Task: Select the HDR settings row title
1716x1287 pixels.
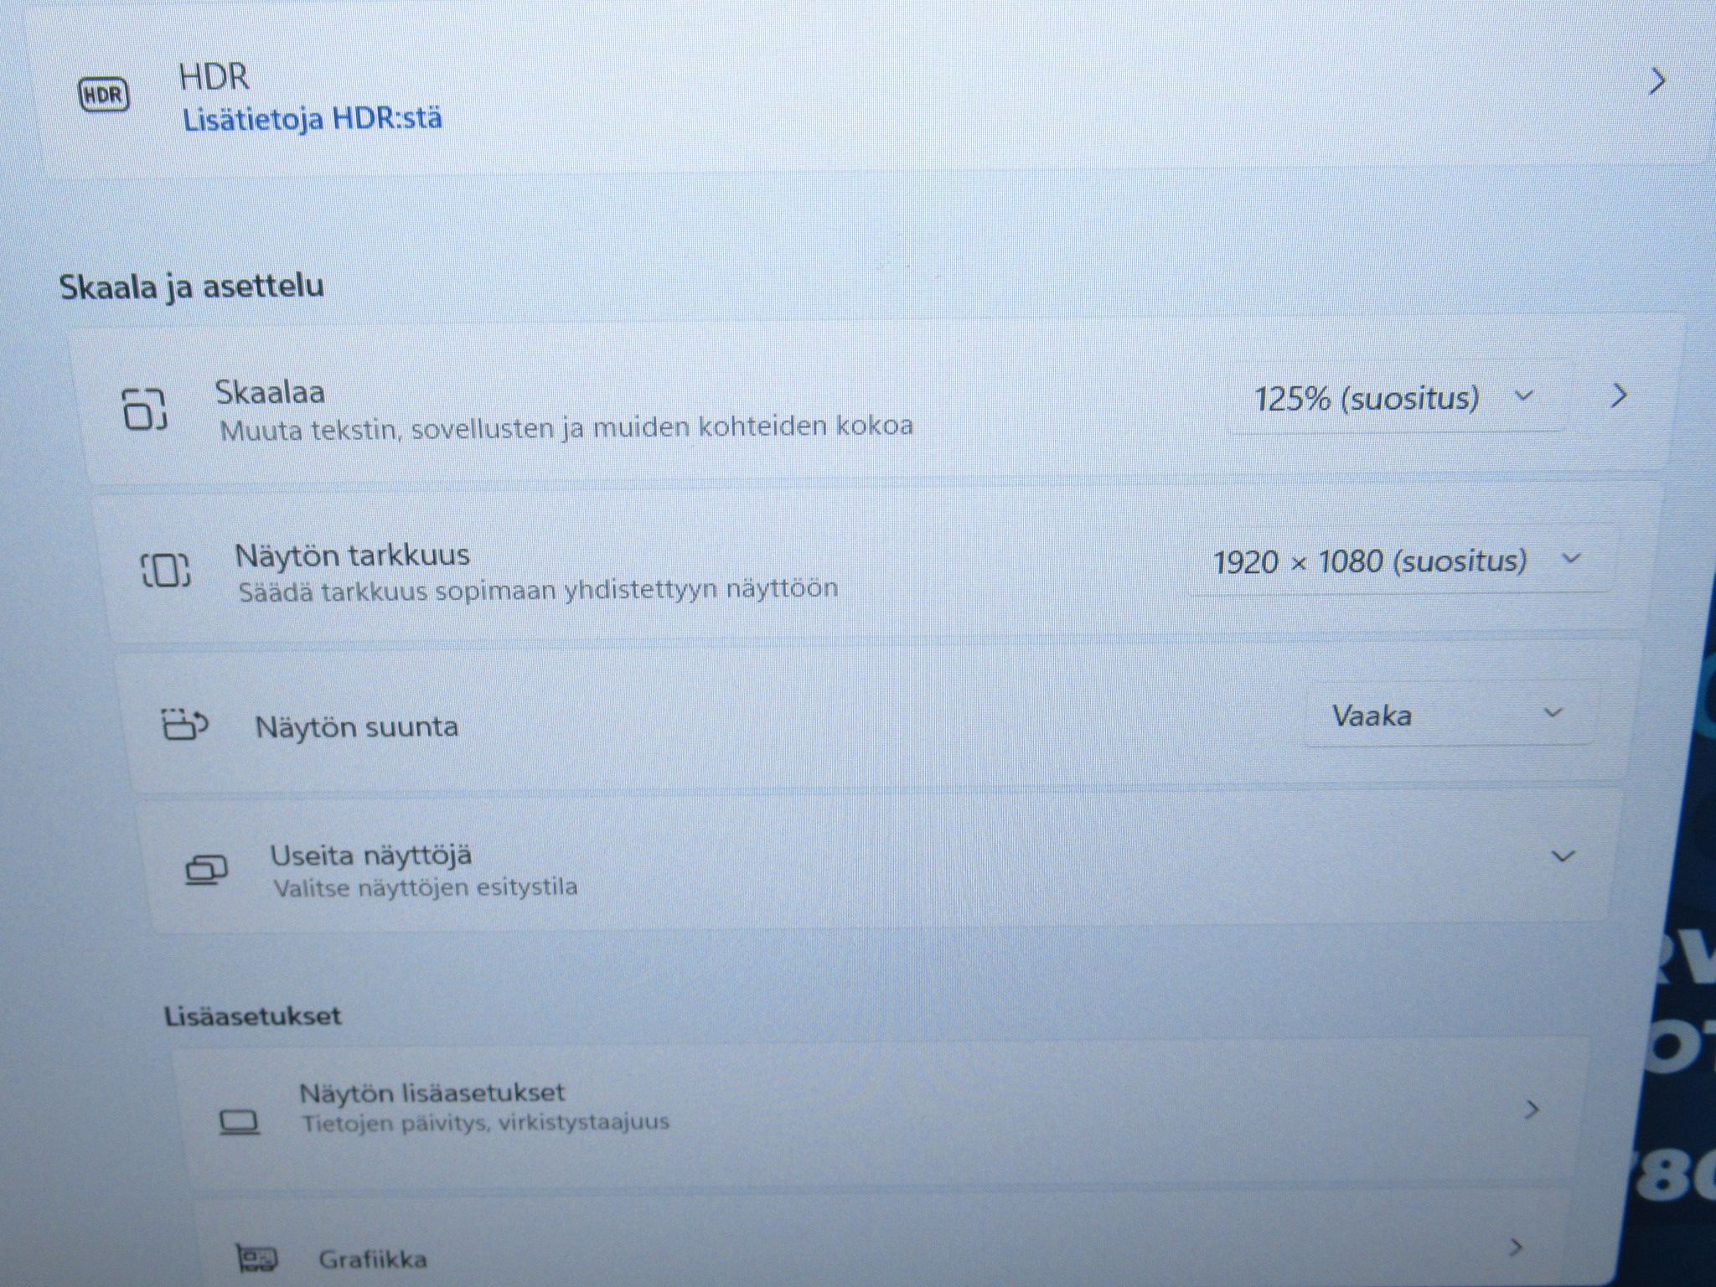Action: [214, 77]
